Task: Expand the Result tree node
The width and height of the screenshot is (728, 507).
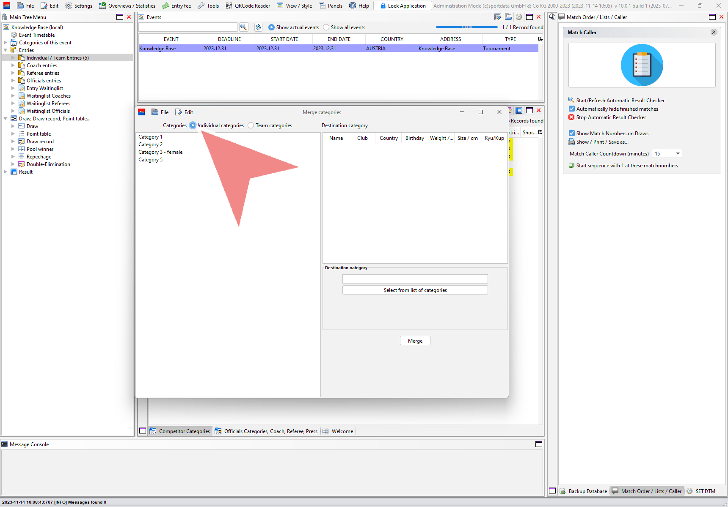Action: point(5,172)
